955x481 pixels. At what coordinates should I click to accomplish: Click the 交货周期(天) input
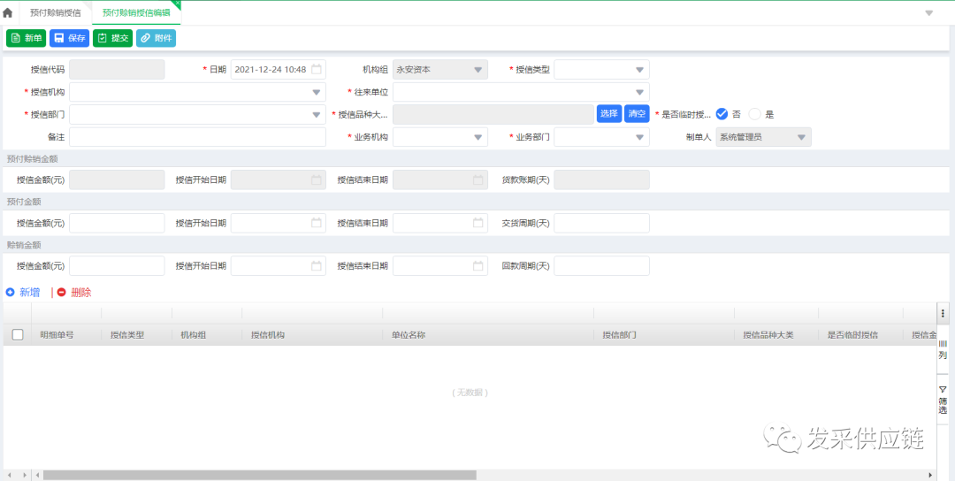[x=602, y=224]
